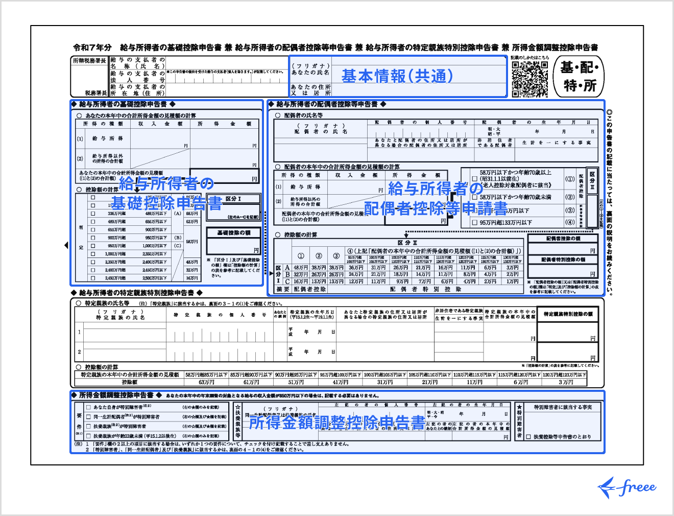Viewport: 674px width, 516px height.
Task: Click the black left-pointing triangle on form's left edge
Action: click(x=66, y=246)
